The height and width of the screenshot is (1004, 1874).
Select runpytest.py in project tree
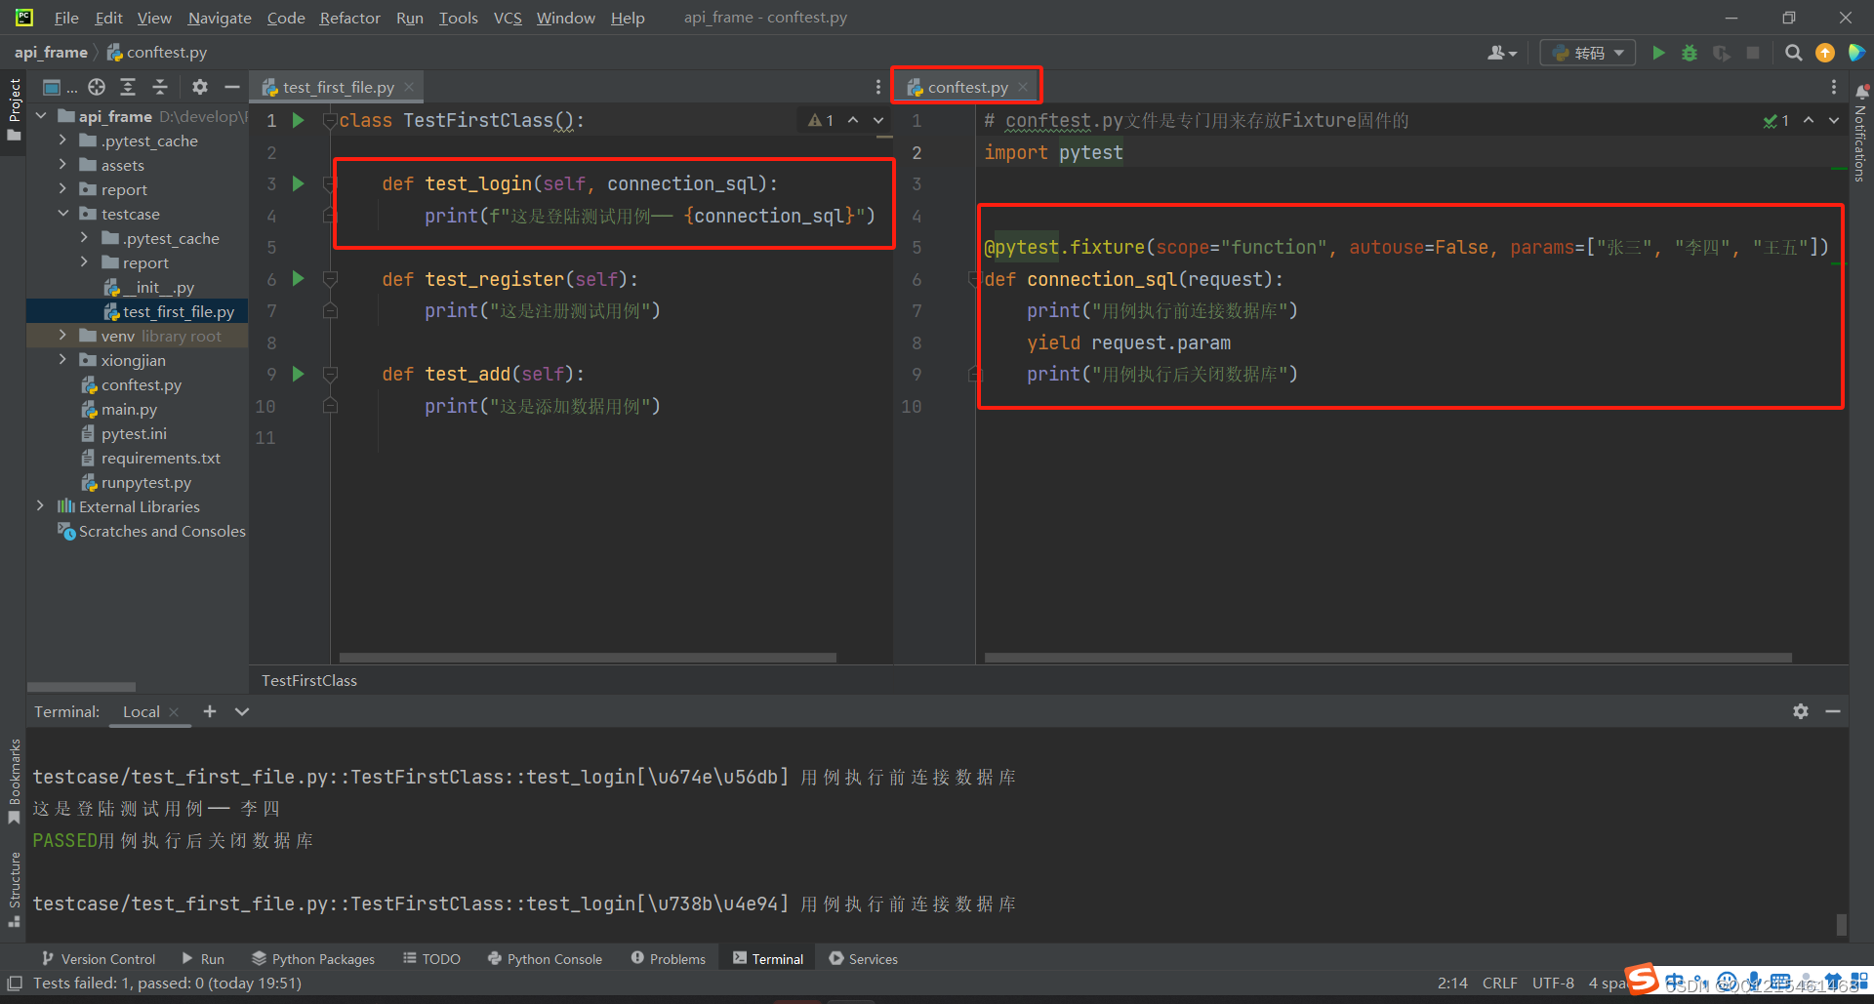[145, 482]
